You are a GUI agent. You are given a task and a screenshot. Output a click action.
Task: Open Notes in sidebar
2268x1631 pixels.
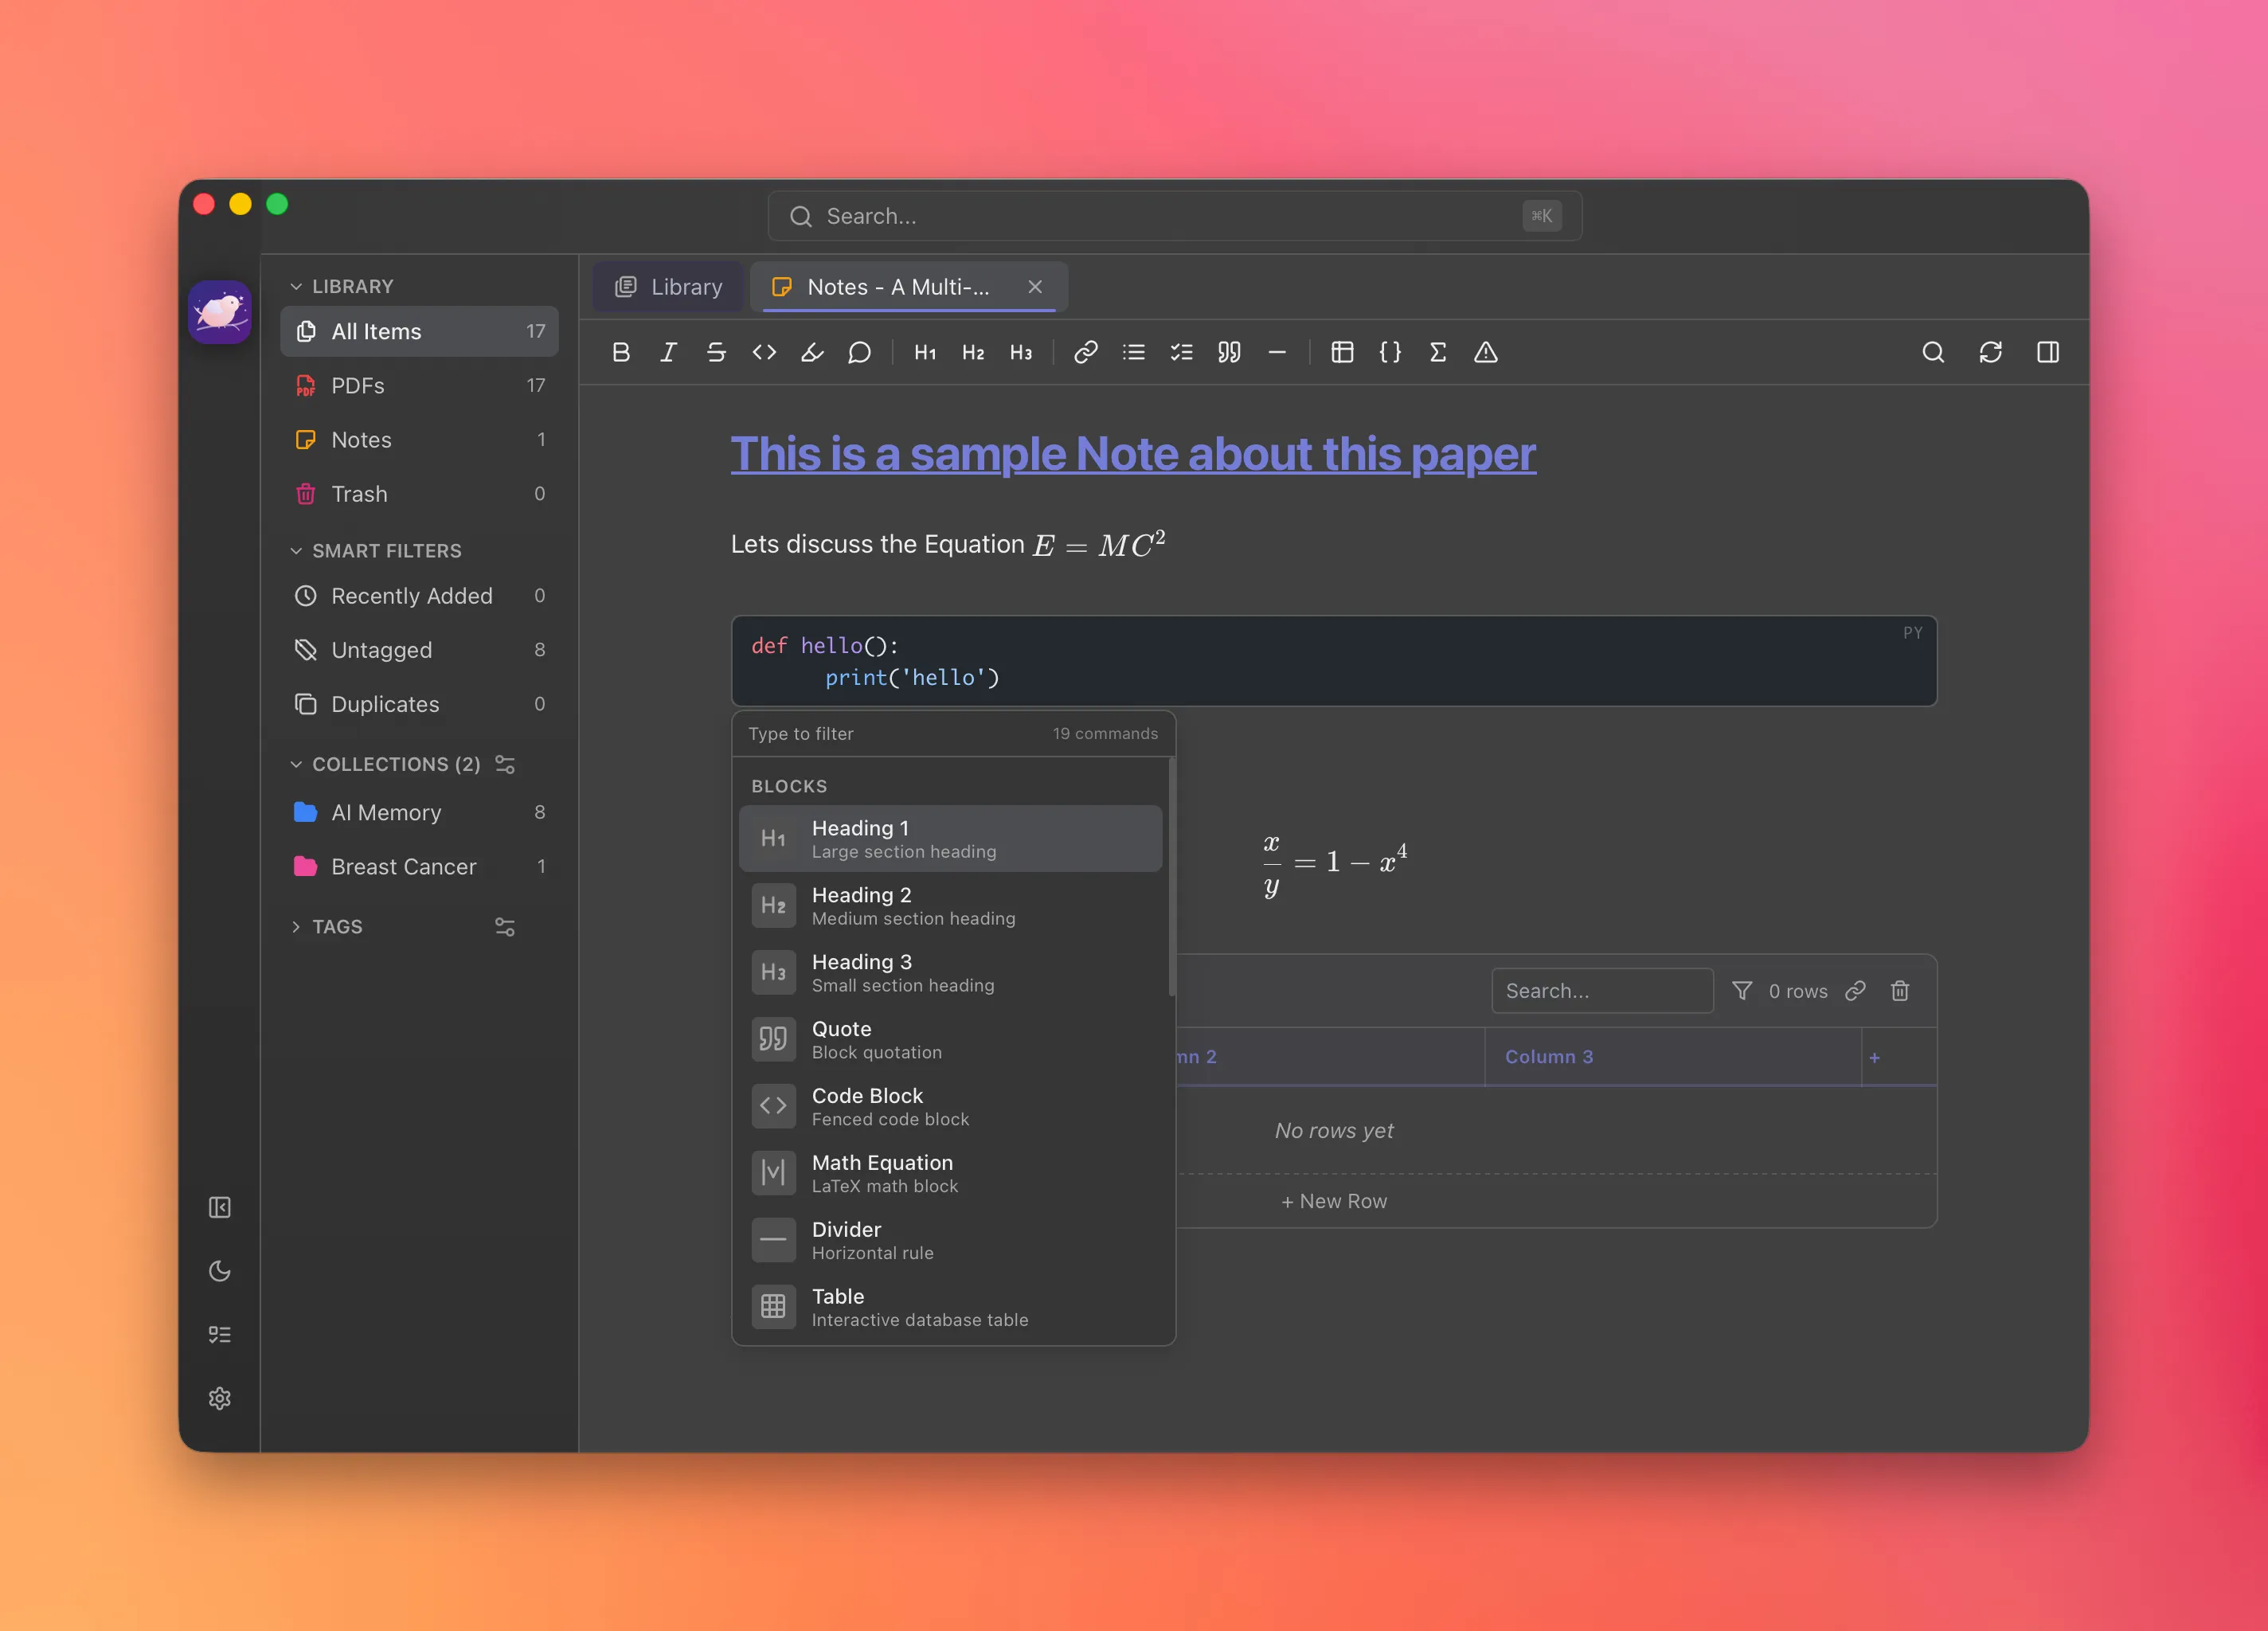coord(419,440)
